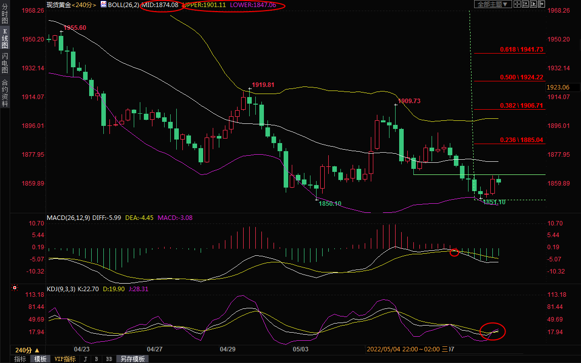
Task: Select the 模板 tab at the bottom
Action: click(41, 359)
